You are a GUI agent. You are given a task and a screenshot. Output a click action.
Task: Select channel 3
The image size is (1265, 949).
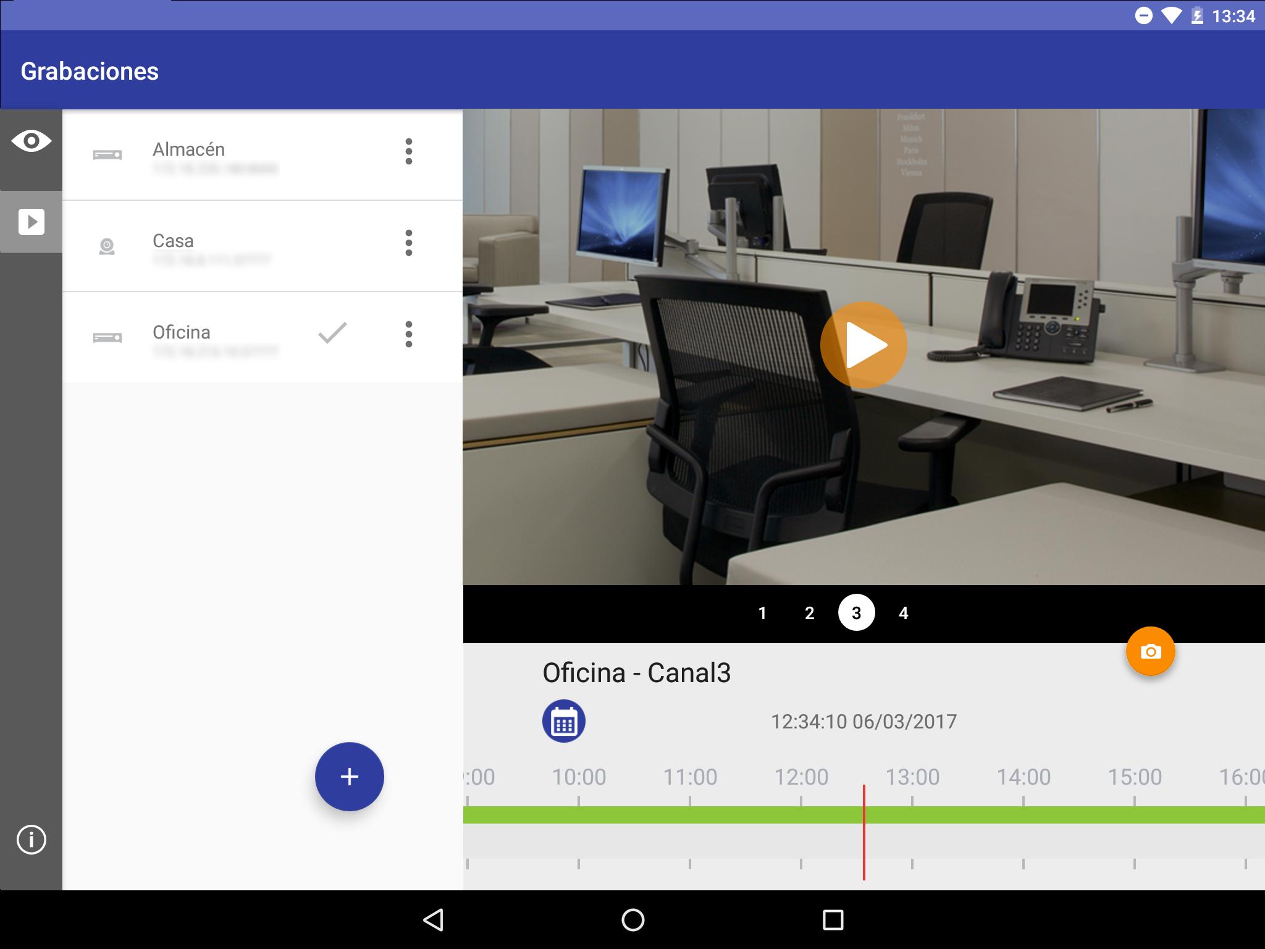click(856, 613)
